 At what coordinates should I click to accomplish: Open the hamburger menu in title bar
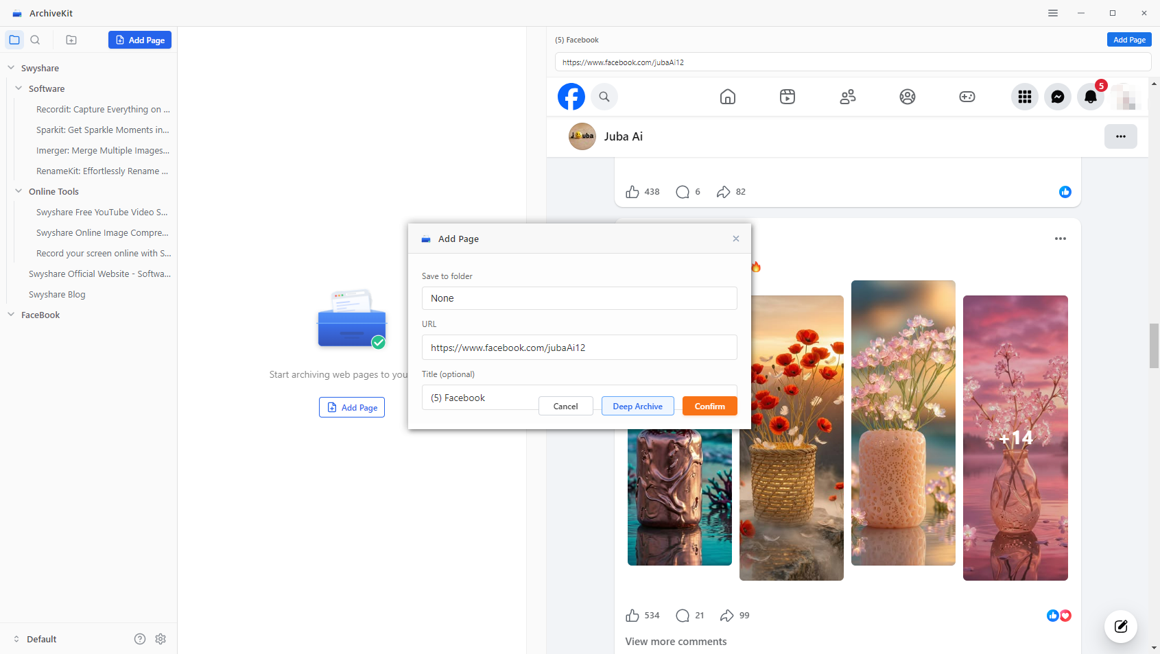tap(1053, 13)
